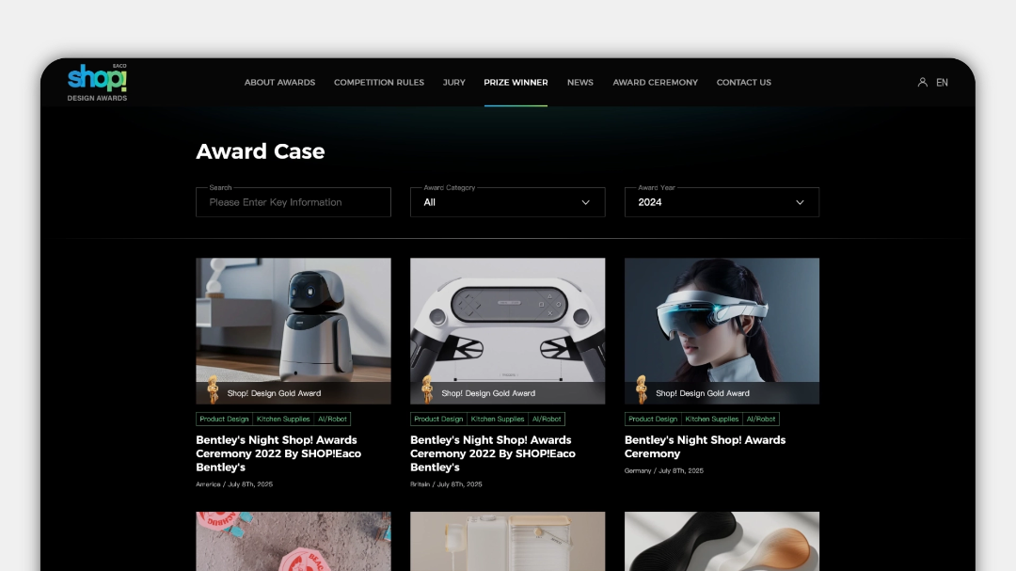Select the Kitchen Supplies tag on the first card

click(283, 420)
